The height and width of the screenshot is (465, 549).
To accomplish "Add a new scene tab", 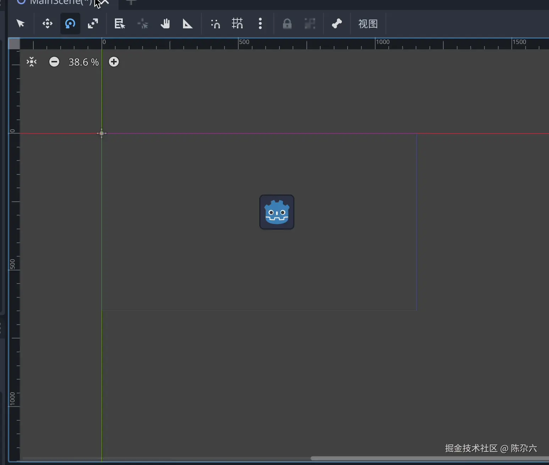I will tap(131, 2).
